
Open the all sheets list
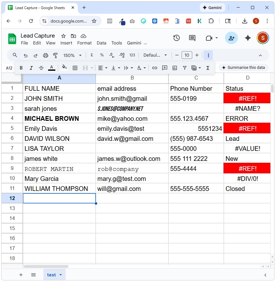pyautogui.click(x=33, y=275)
